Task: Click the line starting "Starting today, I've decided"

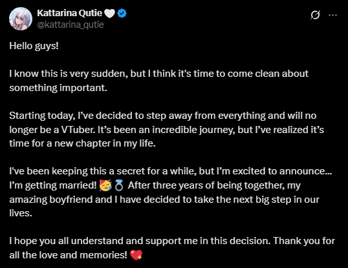Action: coord(163,116)
